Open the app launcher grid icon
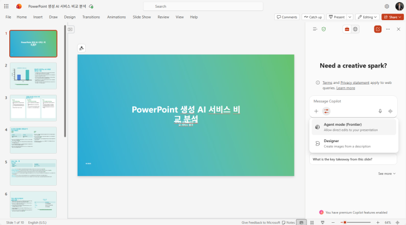Screen dimensions: 406x225 coord(6,6)
